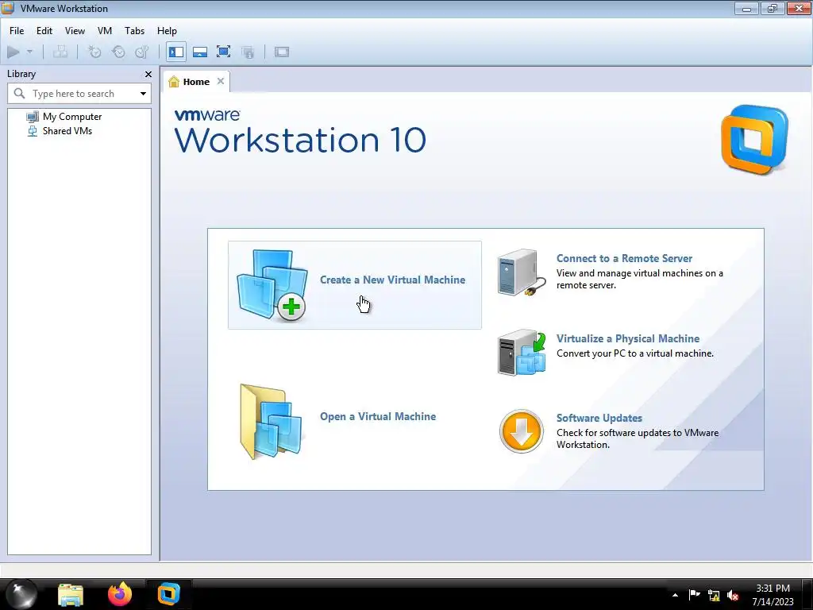
Task: Open the power options dropdown arrow
Action: click(29, 52)
